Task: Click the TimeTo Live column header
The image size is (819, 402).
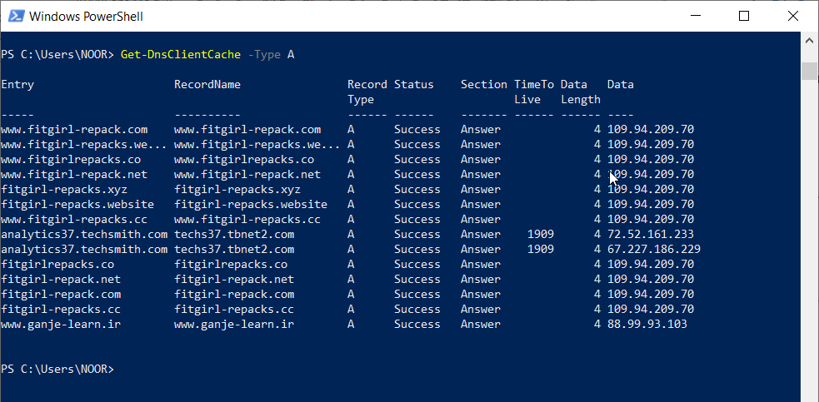Action: pos(534,92)
